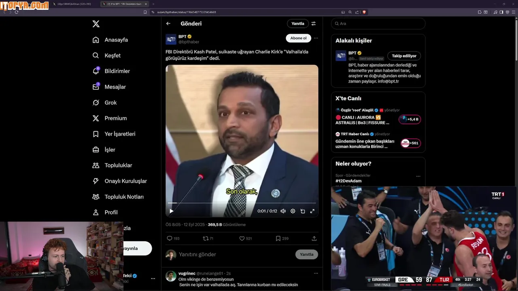The image size is (518, 291).
Task: Open the post view count 369,5 B
Action: pyautogui.click(x=227, y=225)
